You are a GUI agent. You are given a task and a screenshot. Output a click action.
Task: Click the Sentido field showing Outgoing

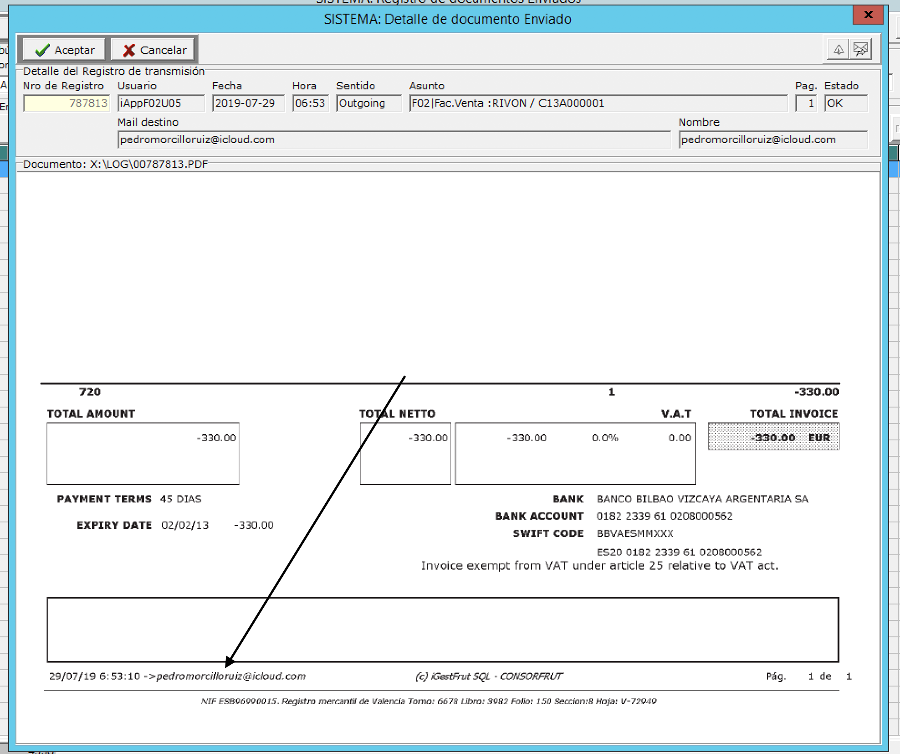tap(368, 103)
